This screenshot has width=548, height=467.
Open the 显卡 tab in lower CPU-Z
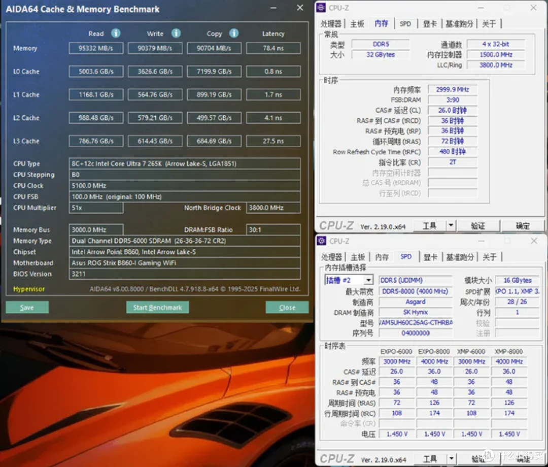coord(431,257)
